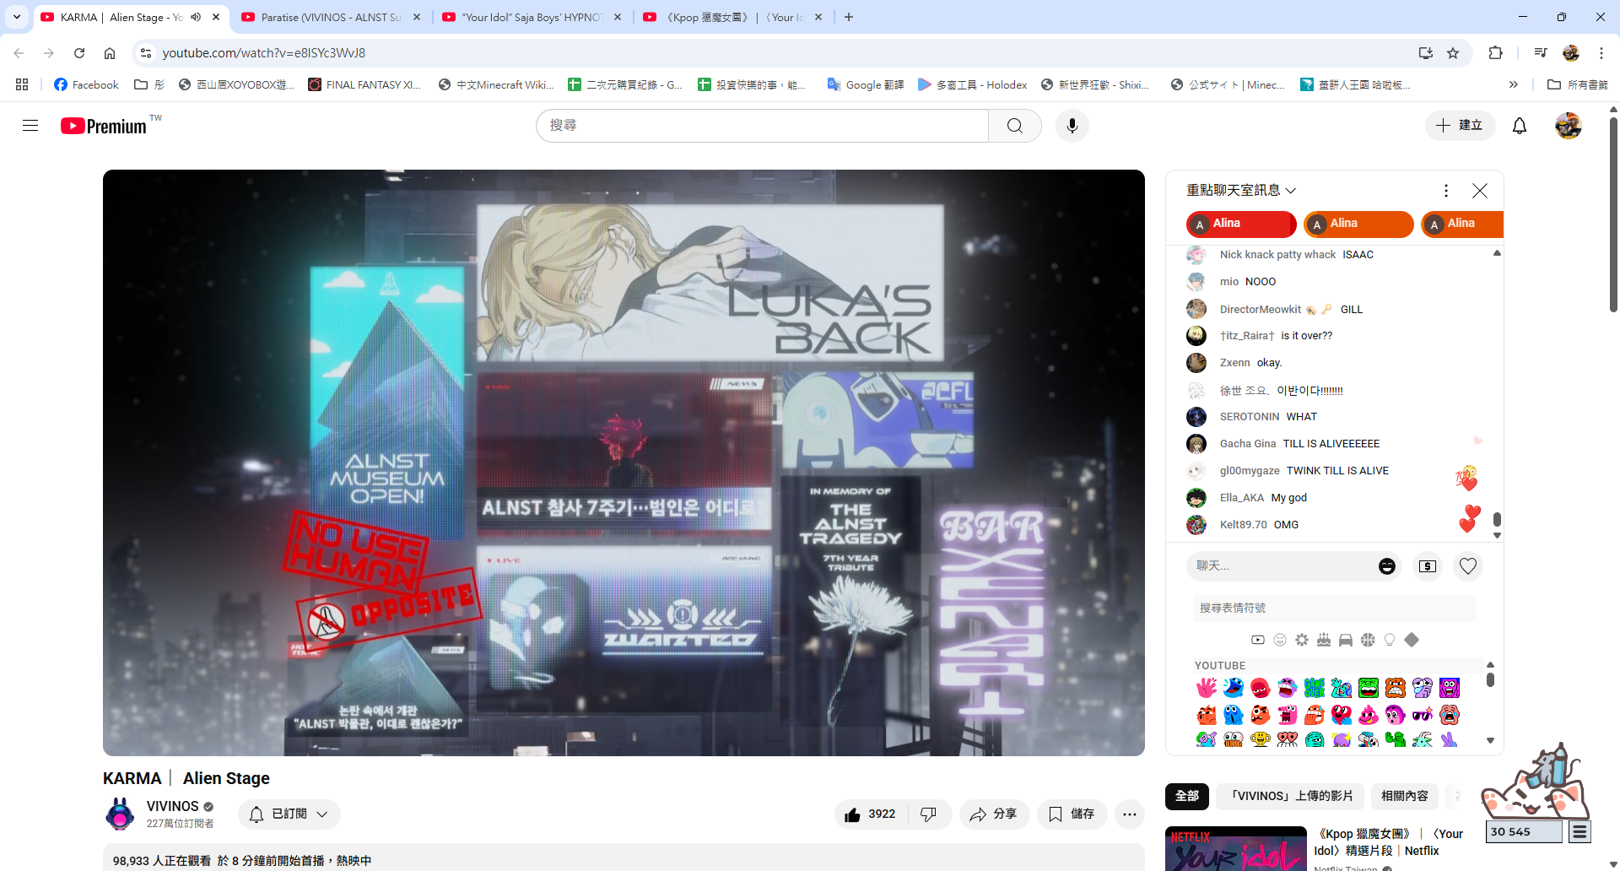The image size is (1620, 871).
Task: Switch to the Kpop 獵魔女團 tab
Action: [x=732, y=17]
